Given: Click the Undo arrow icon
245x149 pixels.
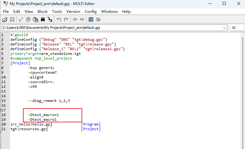Looking at the screenshot, I should [59, 19].
